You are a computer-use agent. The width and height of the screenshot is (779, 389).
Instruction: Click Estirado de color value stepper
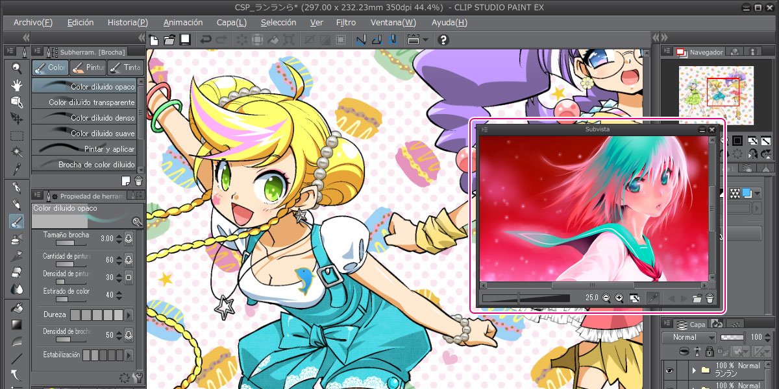pos(119,295)
